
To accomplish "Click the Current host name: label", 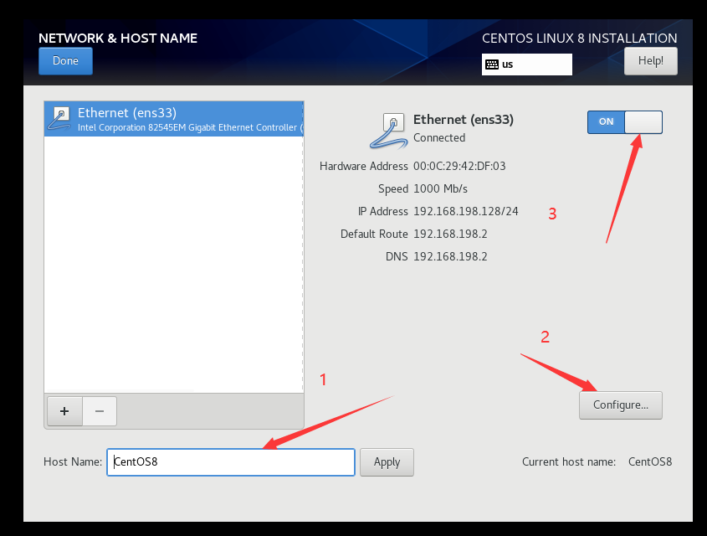I will pyautogui.click(x=569, y=461).
